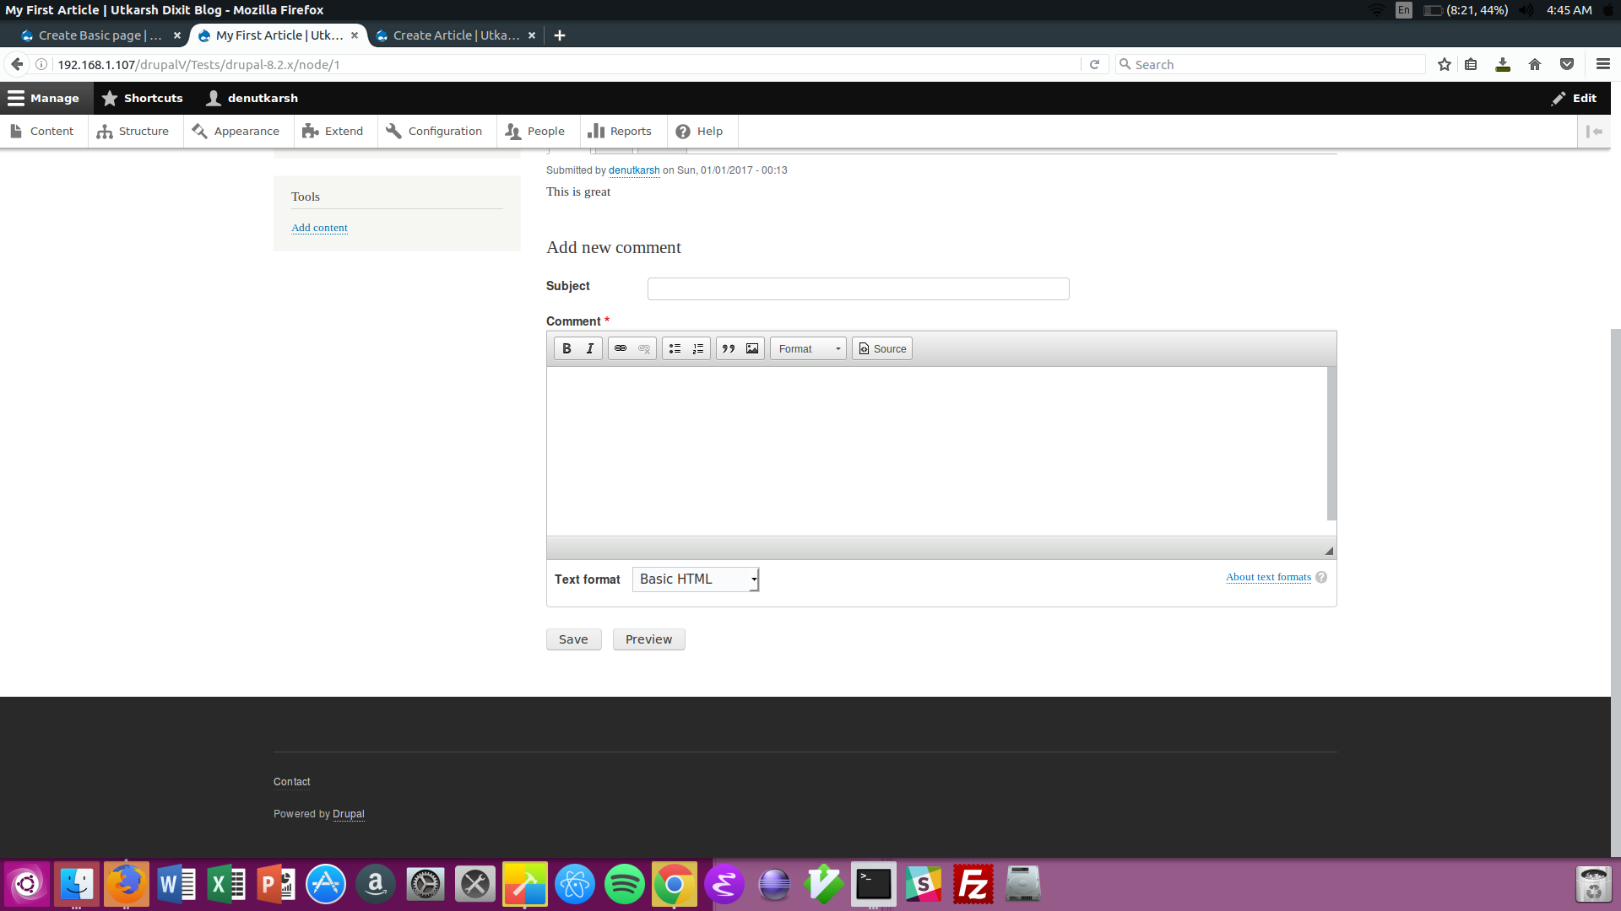Close the Create Article browser tab

[532, 35]
